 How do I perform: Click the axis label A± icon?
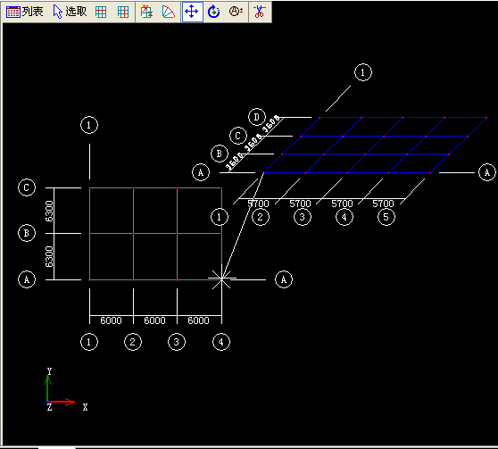tap(236, 12)
